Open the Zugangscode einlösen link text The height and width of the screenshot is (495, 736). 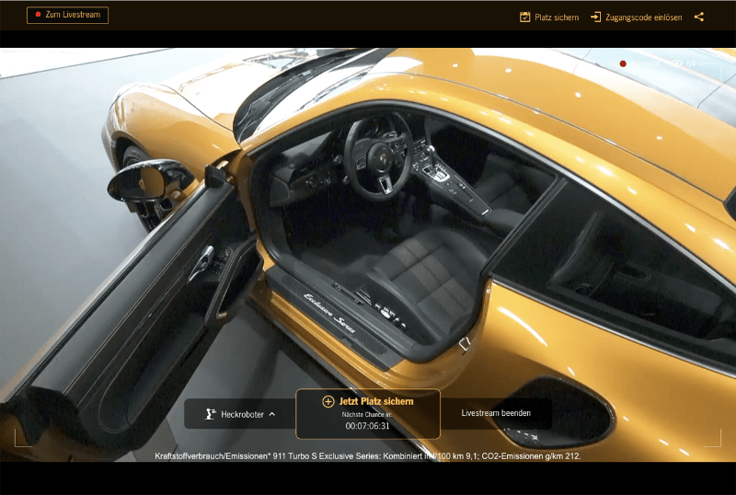(x=643, y=17)
